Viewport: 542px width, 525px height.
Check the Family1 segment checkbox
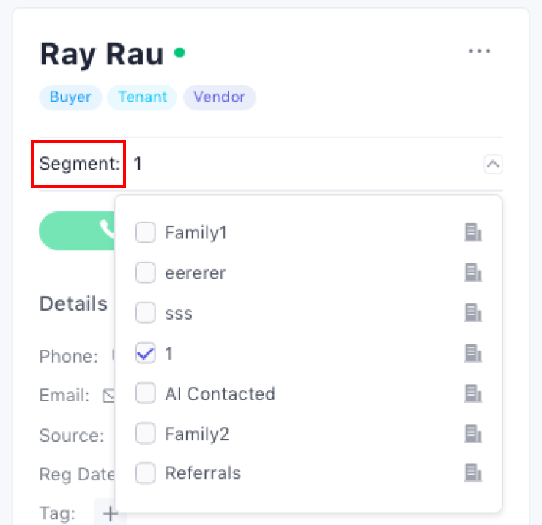click(146, 233)
